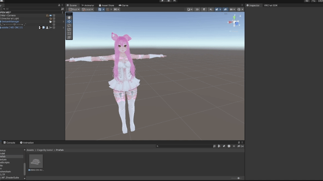Switch to the Inspector tab

(253, 5)
